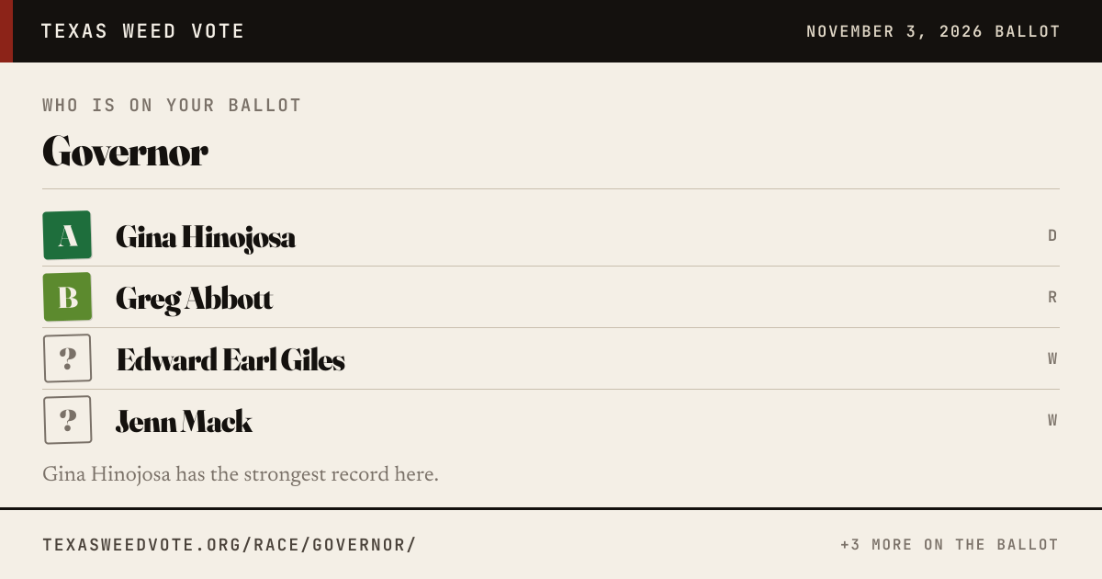Screen dimensions: 1102x579
Task: Click the W label on Jenn Mack row
Action: click(x=1052, y=420)
